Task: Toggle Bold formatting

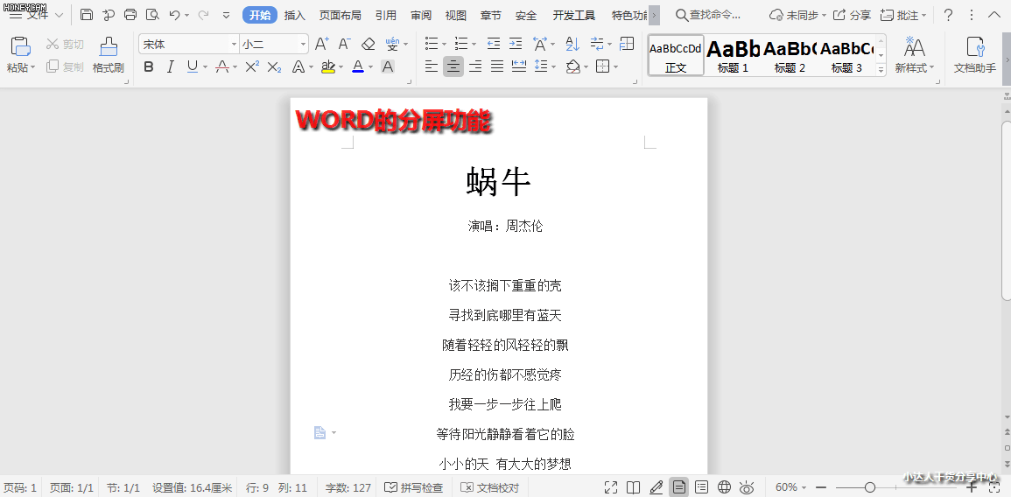Action: click(149, 66)
